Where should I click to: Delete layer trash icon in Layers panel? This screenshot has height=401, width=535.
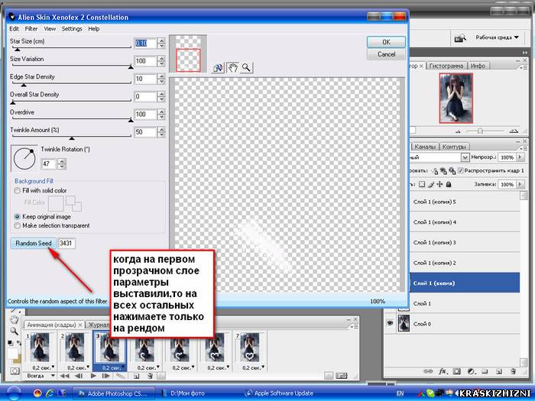513,371
